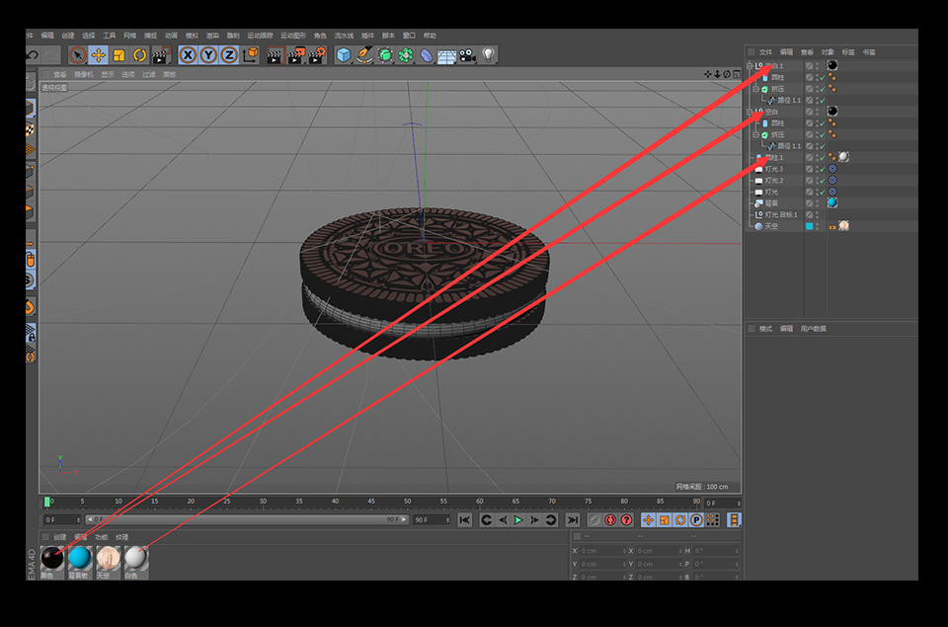Screen dimensions: 948x627
Task: Add a cube primitive object
Action: point(344,55)
